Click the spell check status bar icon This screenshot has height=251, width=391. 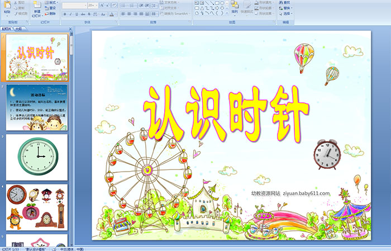(x=54, y=249)
